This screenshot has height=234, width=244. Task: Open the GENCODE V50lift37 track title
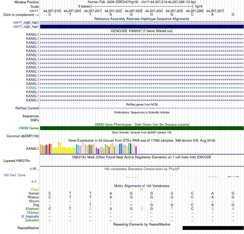pyautogui.click(x=142, y=31)
